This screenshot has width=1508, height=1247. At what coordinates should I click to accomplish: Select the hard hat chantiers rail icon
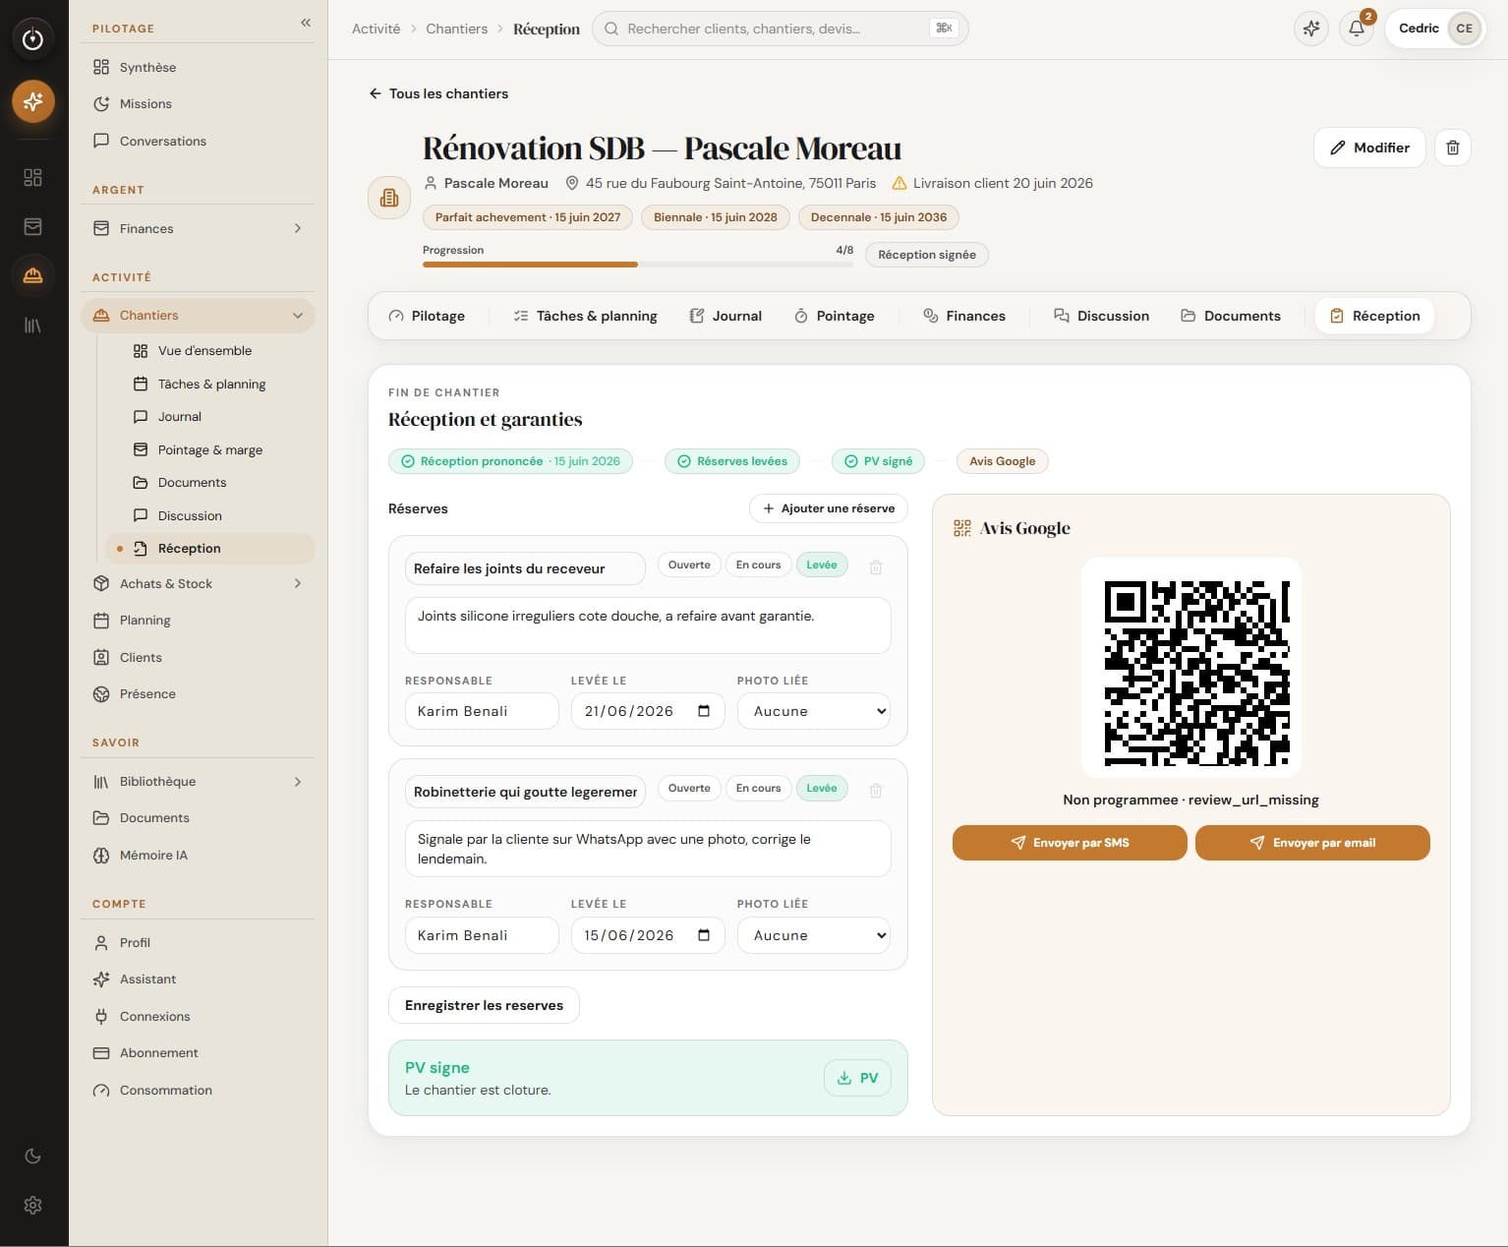pos(33,275)
